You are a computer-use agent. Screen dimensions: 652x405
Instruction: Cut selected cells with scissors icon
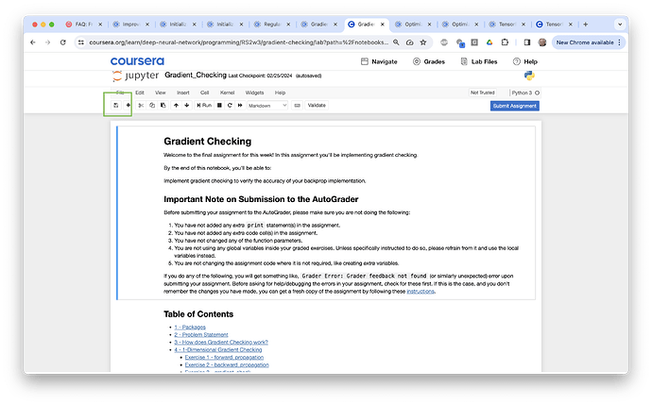pos(141,106)
